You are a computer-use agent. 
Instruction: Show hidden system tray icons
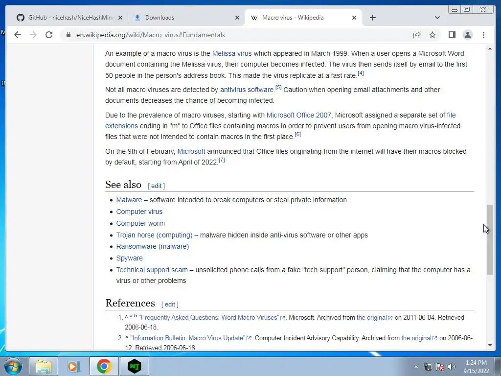pos(416,367)
